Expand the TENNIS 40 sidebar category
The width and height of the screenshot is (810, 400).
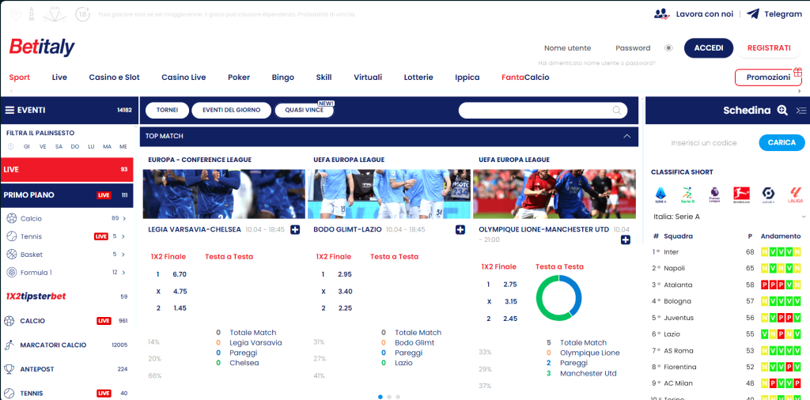pyautogui.click(x=66, y=394)
